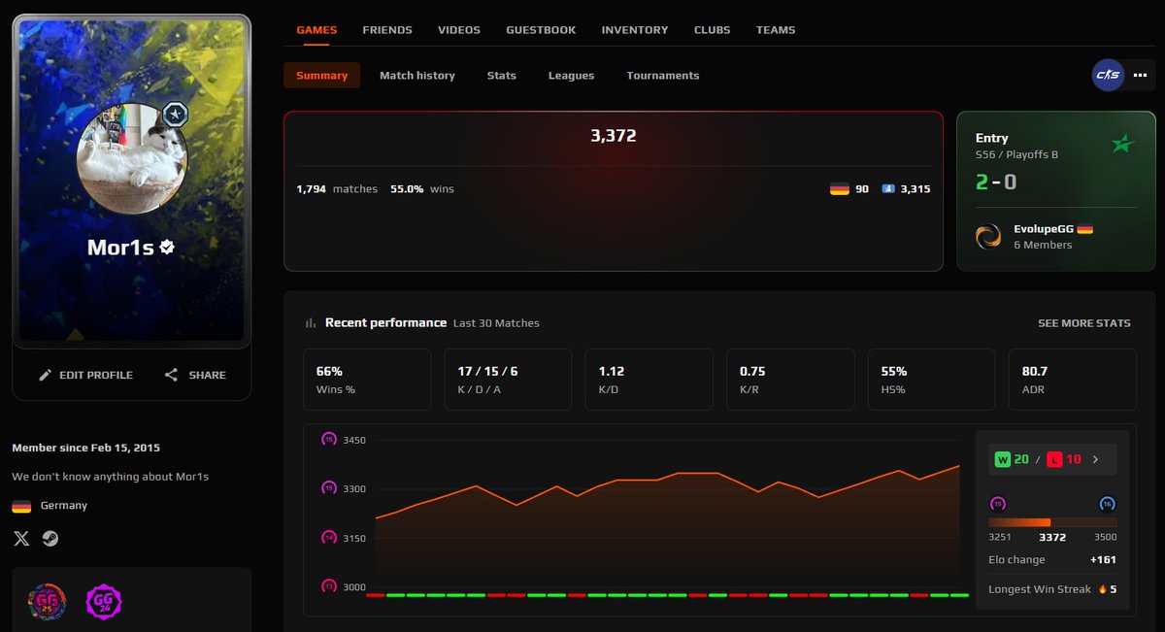The image size is (1165, 632).
Task: Click the EvolupeGG team logo
Action: point(988,236)
